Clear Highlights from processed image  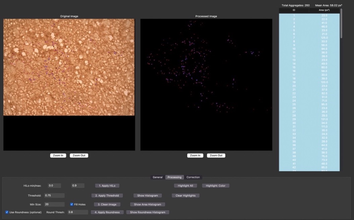tap(186, 195)
